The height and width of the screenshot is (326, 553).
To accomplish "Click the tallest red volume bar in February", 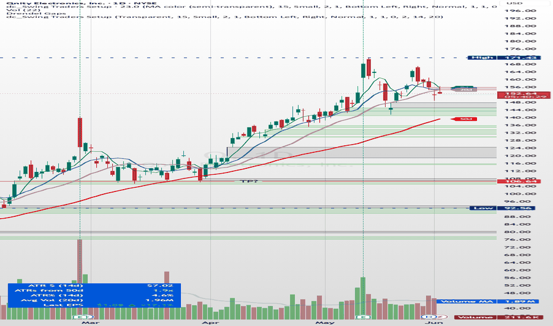I will click(80, 279).
